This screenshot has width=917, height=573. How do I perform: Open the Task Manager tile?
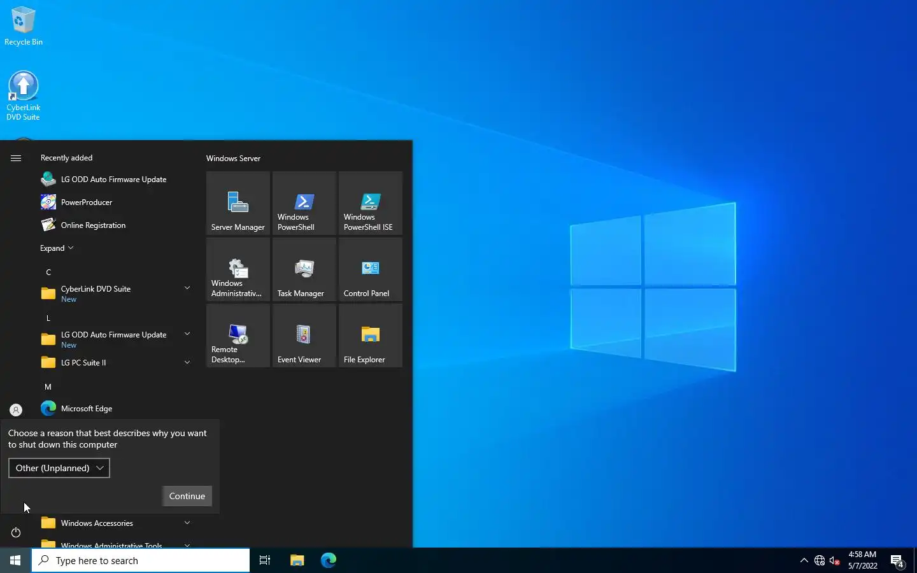pos(304,269)
